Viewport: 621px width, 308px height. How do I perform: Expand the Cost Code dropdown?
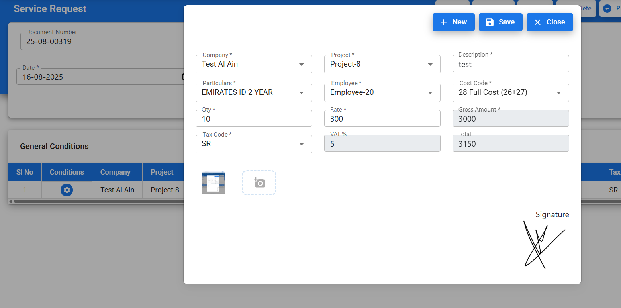[x=558, y=93]
